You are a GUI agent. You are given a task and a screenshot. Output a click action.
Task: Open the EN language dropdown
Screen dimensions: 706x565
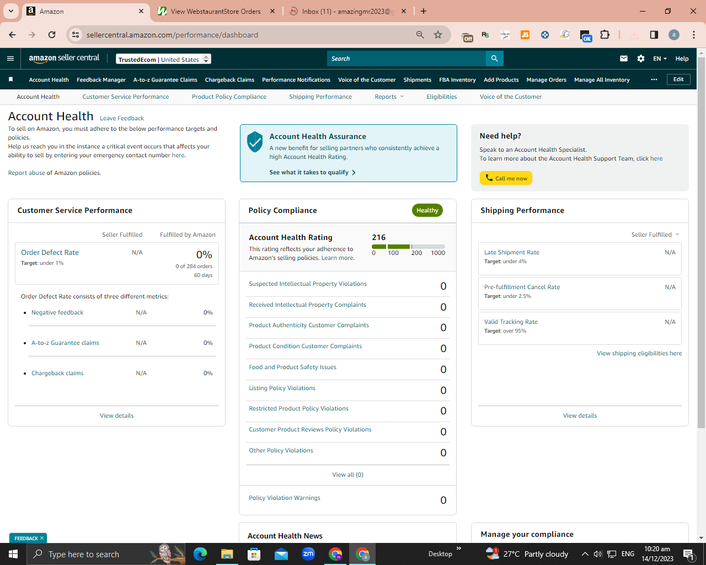(660, 58)
